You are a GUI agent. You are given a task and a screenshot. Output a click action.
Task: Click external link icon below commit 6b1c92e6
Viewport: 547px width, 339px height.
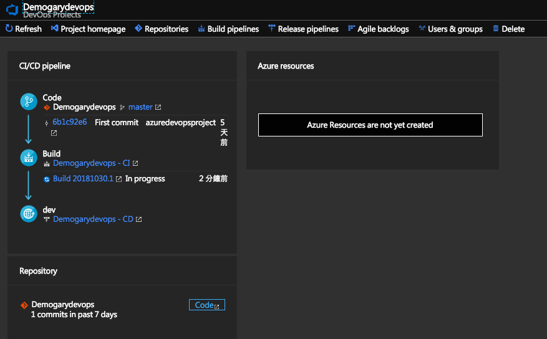tap(54, 133)
